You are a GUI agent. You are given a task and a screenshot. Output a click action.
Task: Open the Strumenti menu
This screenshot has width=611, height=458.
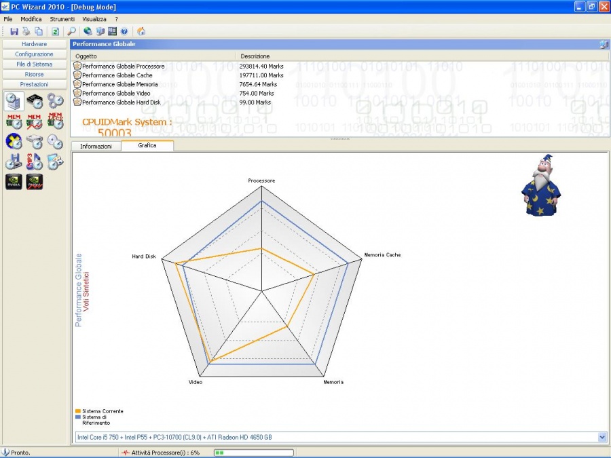(x=62, y=19)
